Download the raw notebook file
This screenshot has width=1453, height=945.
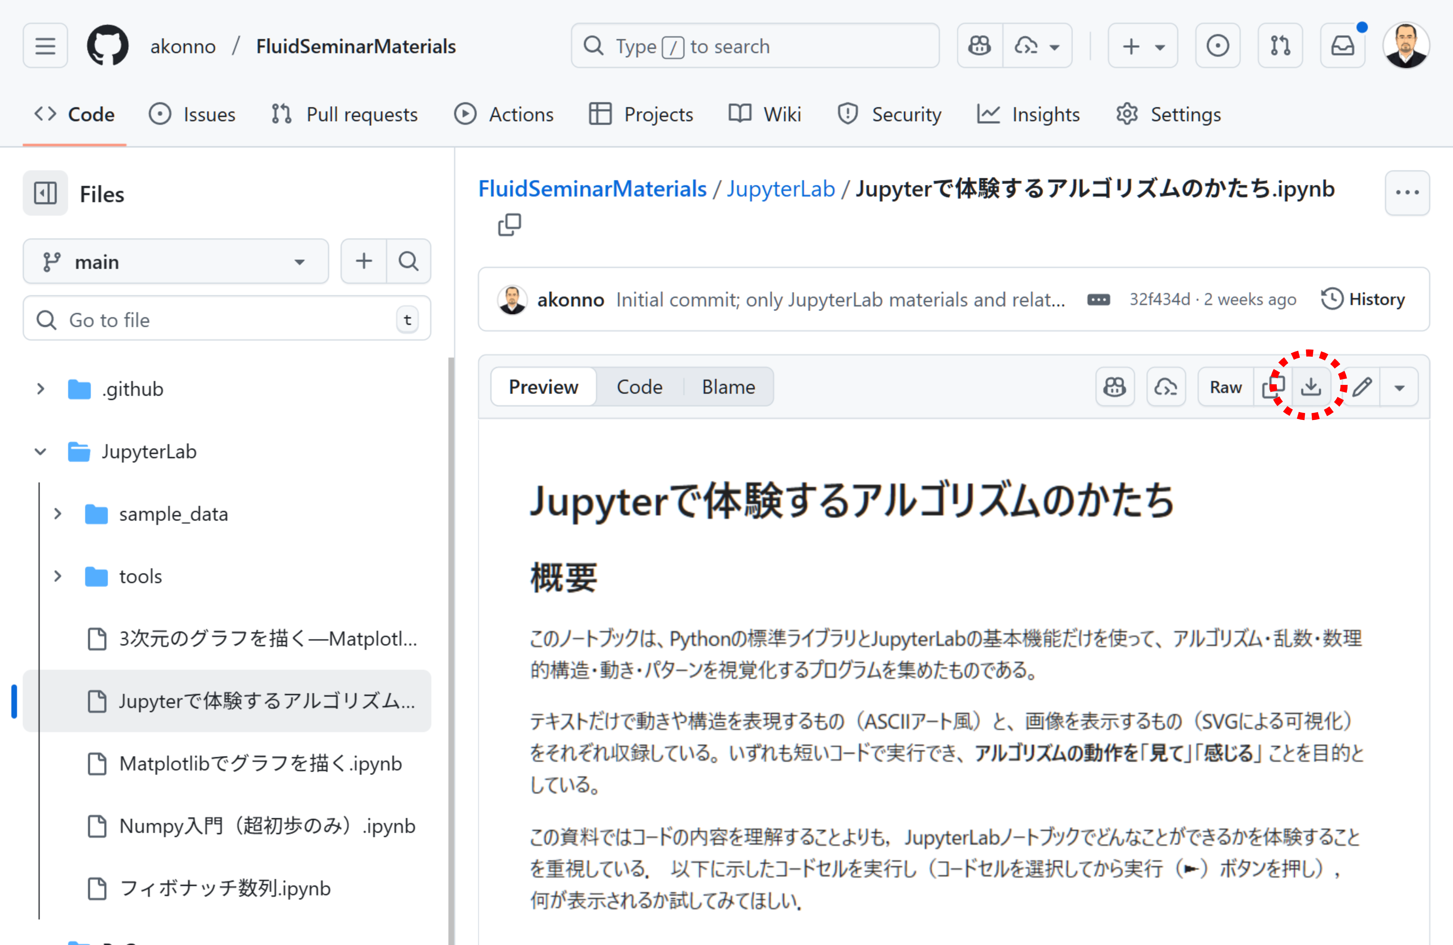coord(1311,386)
